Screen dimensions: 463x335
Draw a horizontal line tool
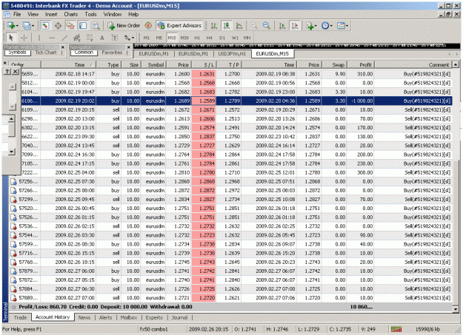[x=52, y=38]
